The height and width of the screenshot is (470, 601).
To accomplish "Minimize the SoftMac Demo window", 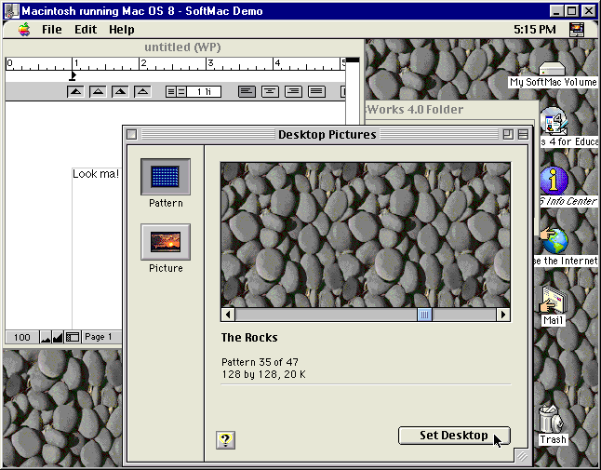I will click(x=556, y=11).
